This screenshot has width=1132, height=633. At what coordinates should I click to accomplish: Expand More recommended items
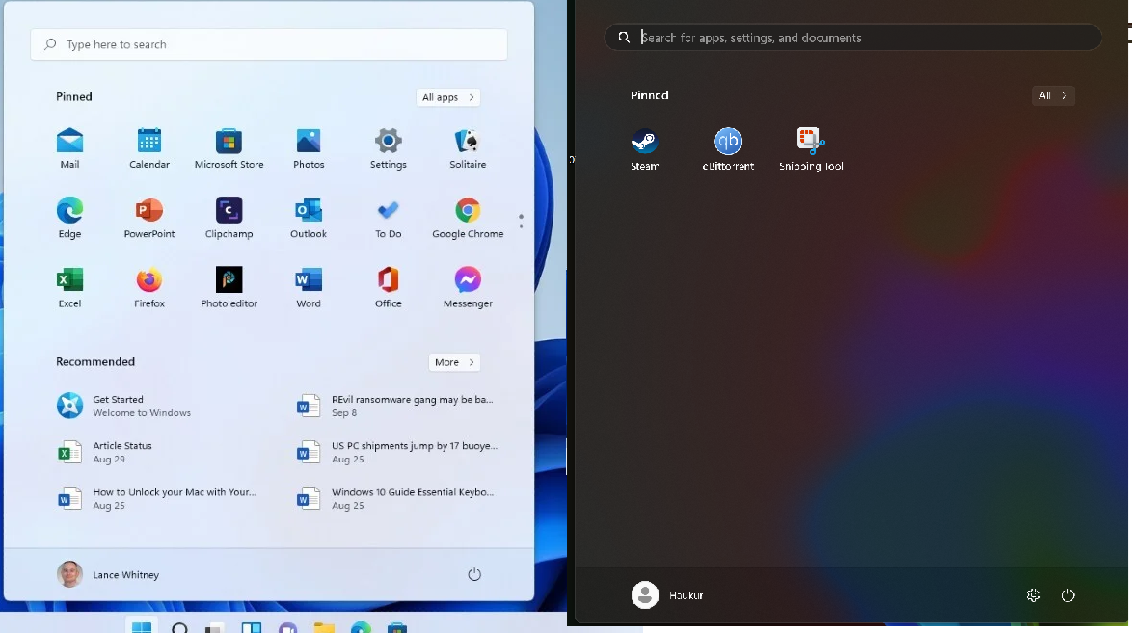454,362
